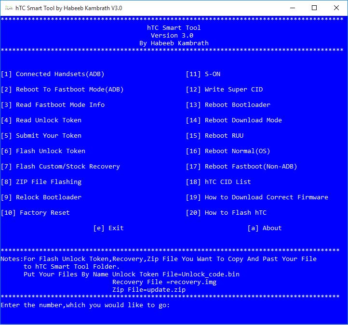Select '[17] Reboot Fastboot(Non-ADB)' line
Image resolution: width=348 pixels, height=325 pixels.
coord(241,167)
